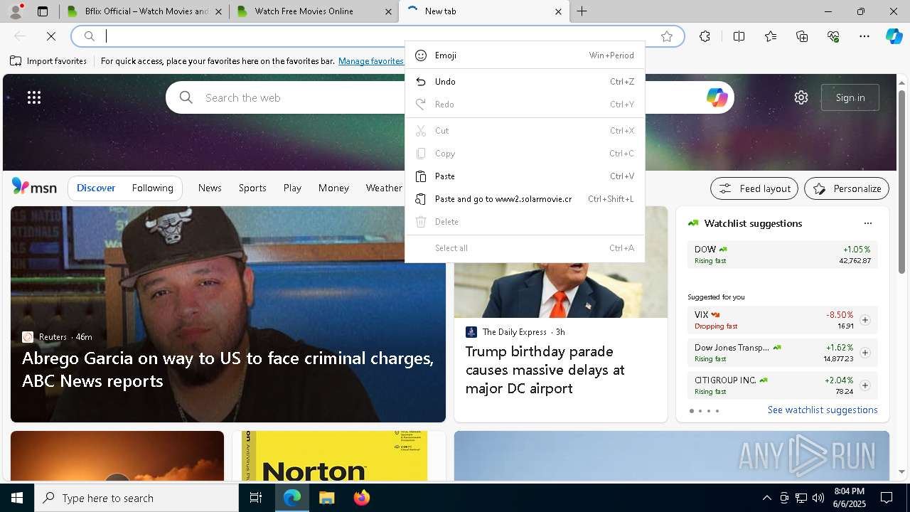Stop loading the page
Viewport: 910px width, 512px height.
coord(51,36)
